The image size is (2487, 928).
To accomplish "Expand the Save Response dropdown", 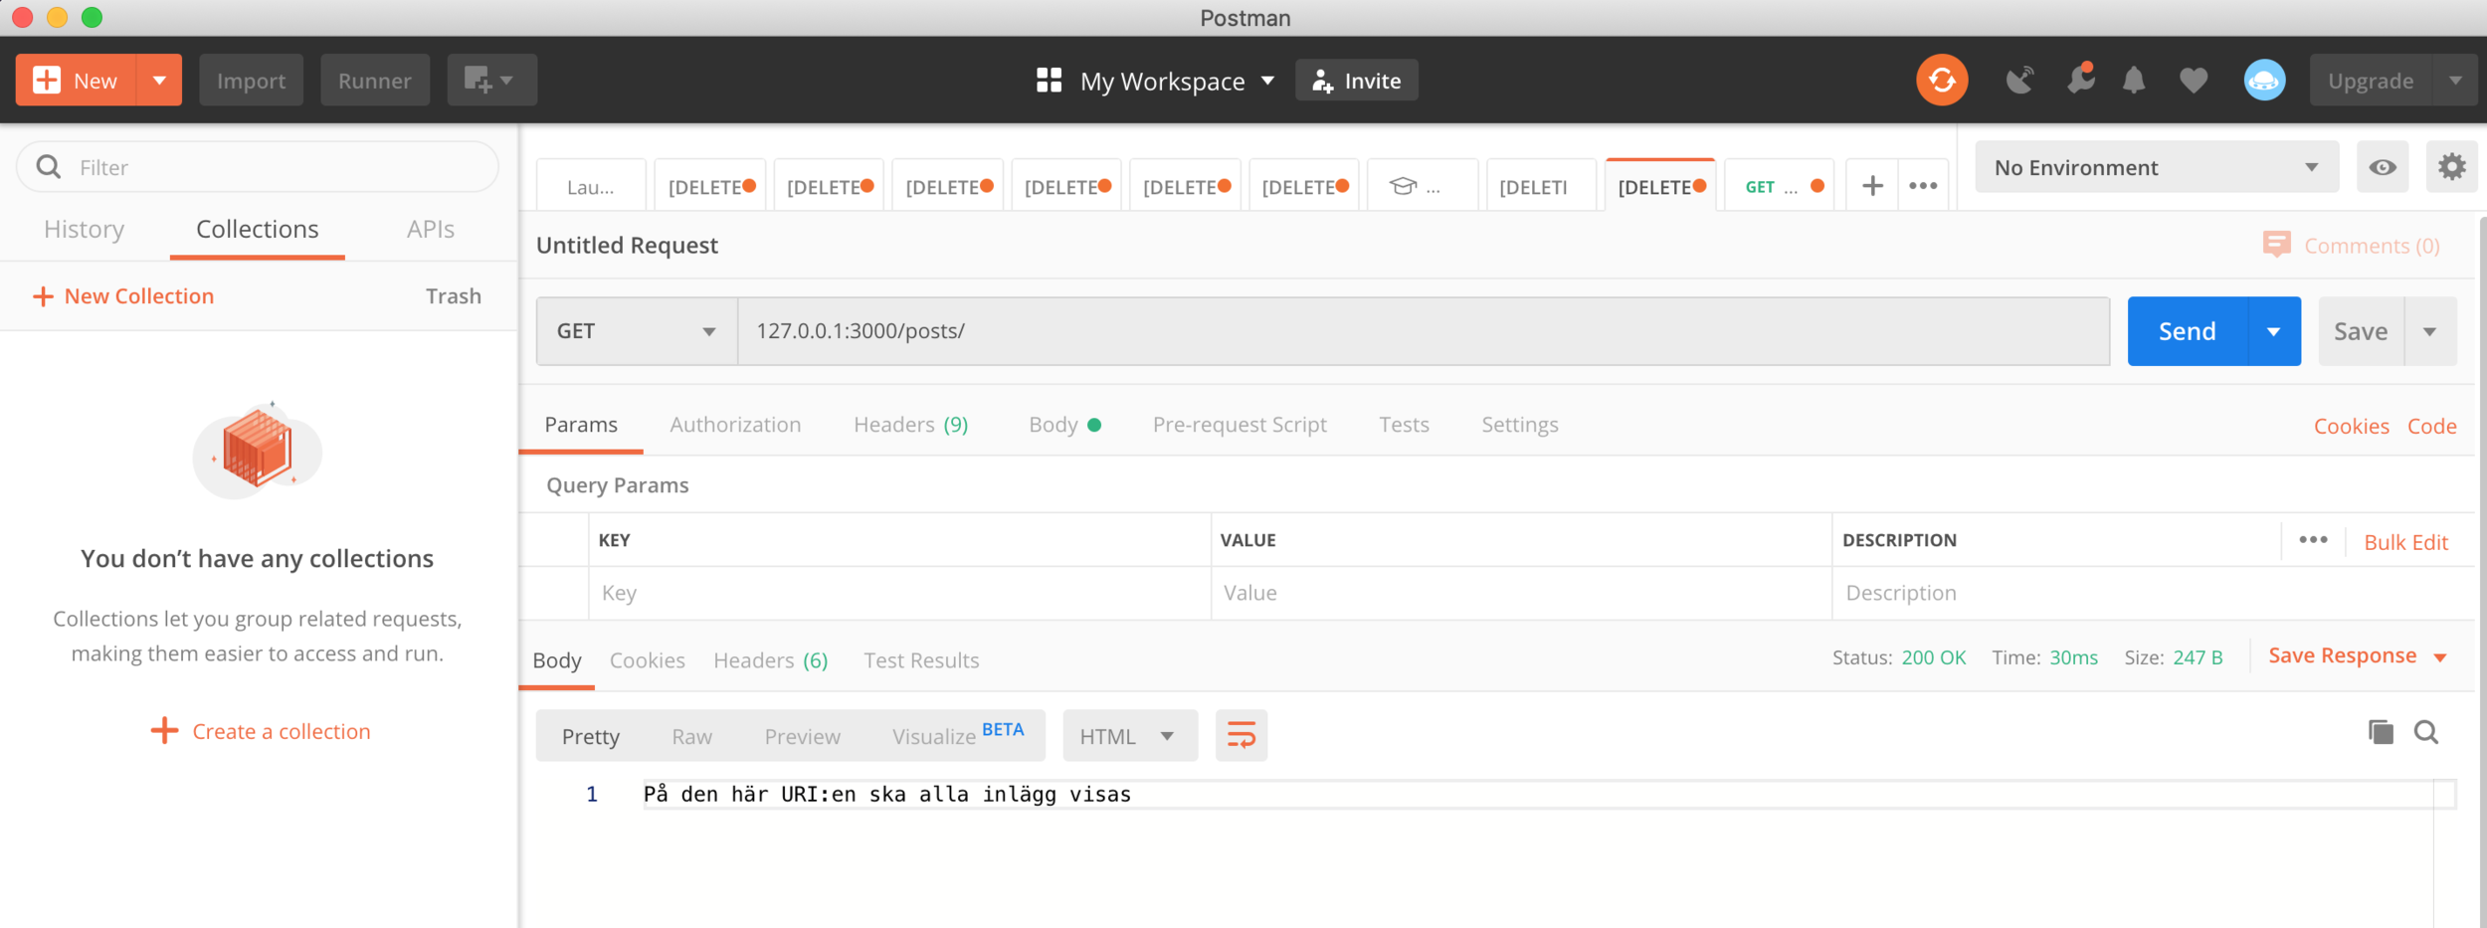I will pyautogui.click(x=2440, y=657).
